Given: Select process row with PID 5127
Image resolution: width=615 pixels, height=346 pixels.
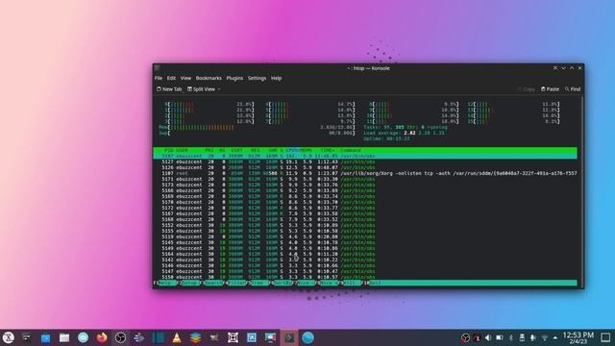Looking at the screenshot, I should tap(365, 161).
